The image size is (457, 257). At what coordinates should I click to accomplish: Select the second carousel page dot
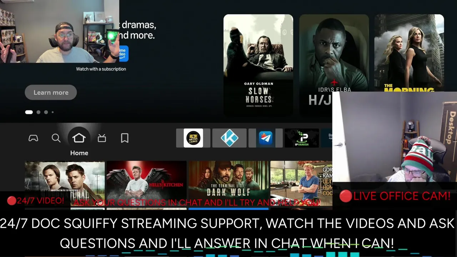point(38,112)
